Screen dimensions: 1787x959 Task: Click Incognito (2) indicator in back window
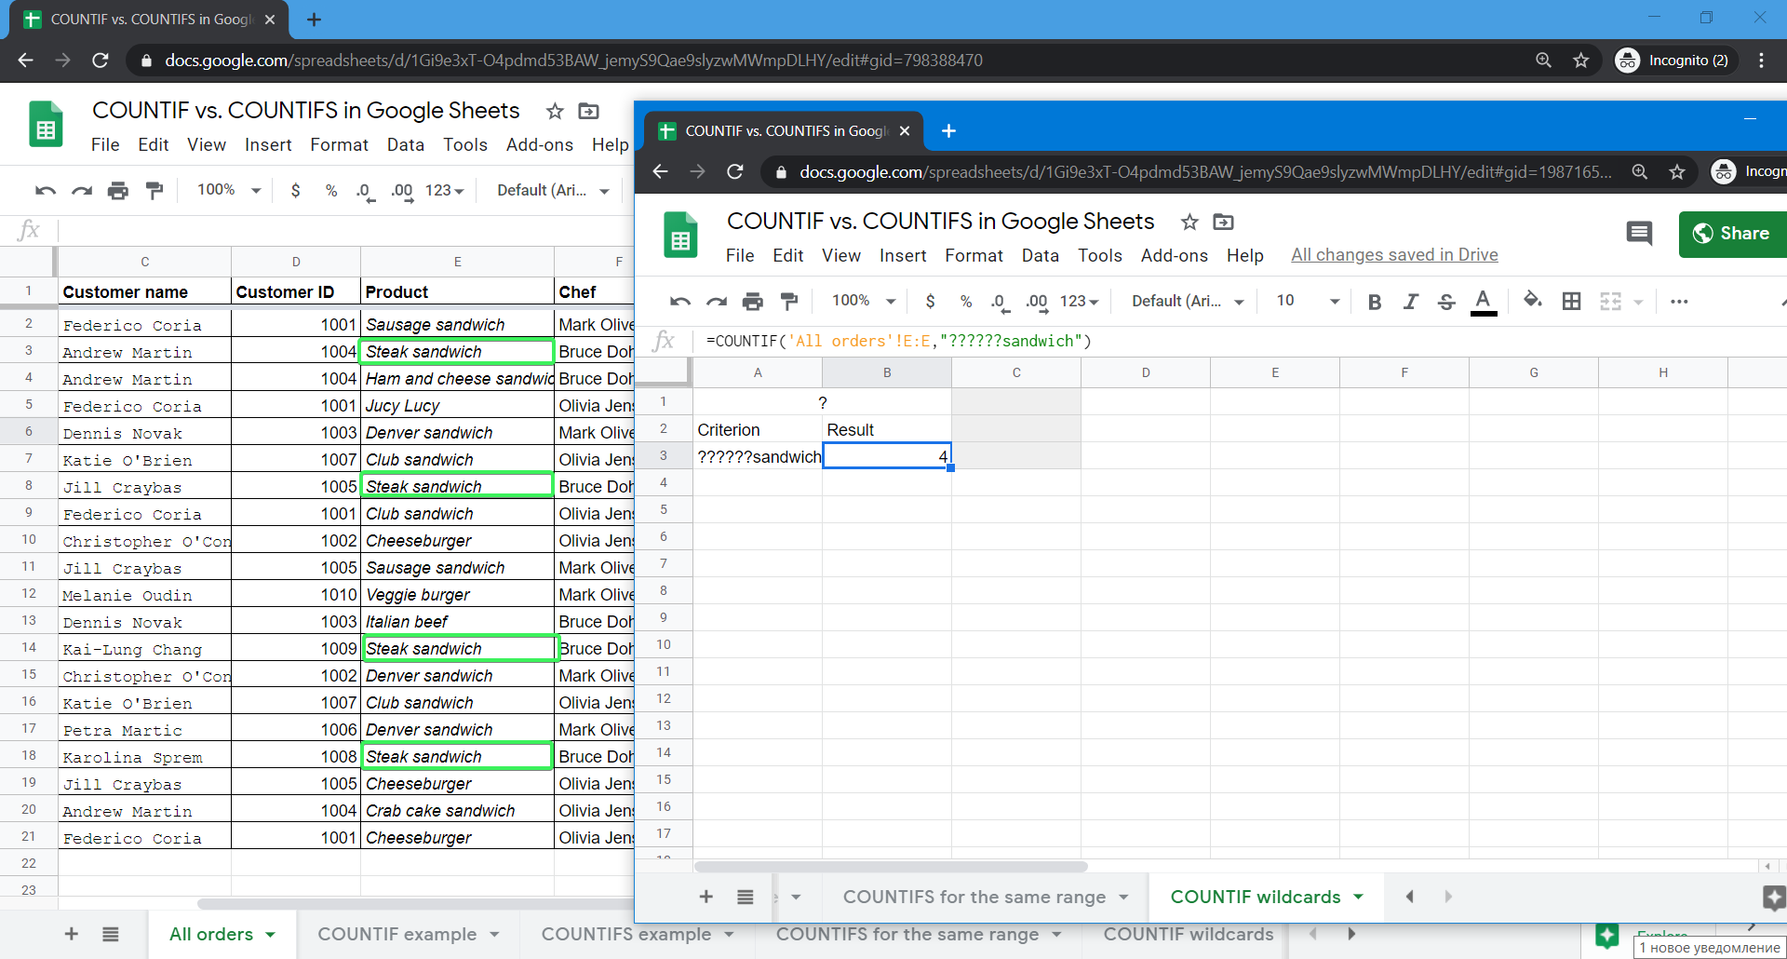(1675, 61)
